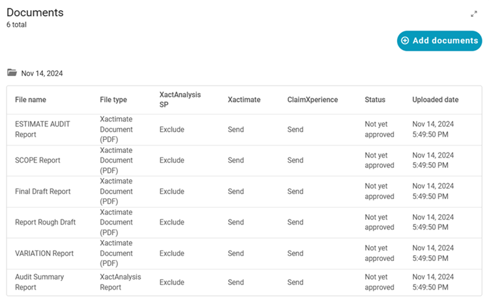Sort by File name column header
489x302 pixels.
pyautogui.click(x=31, y=100)
